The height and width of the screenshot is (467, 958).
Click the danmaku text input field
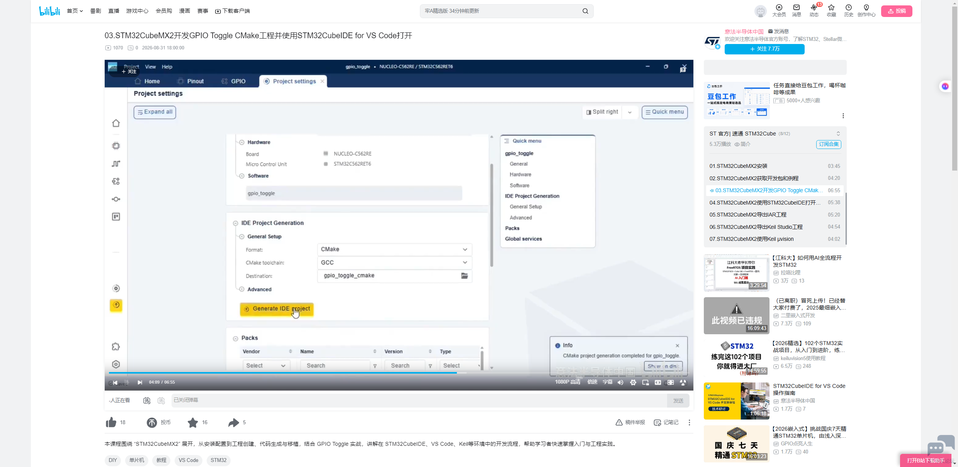(x=419, y=401)
